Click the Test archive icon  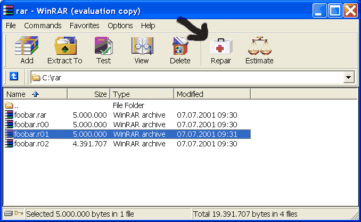tap(104, 46)
